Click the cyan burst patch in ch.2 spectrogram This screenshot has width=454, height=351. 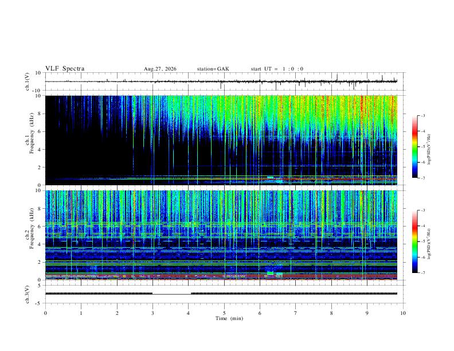[270, 273]
